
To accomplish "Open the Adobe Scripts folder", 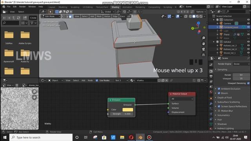I will coord(25,38).
